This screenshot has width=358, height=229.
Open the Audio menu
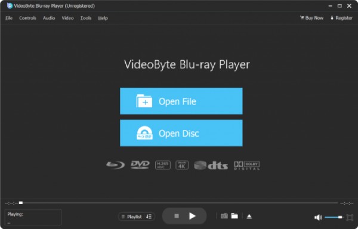point(49,18)
